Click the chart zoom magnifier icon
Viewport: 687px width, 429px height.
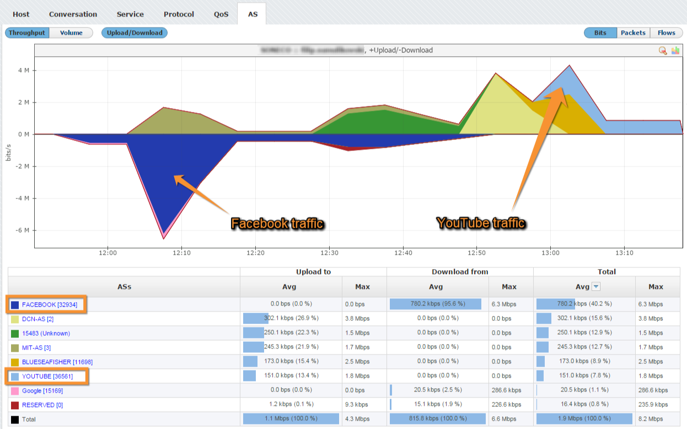[x=663, y=51]
